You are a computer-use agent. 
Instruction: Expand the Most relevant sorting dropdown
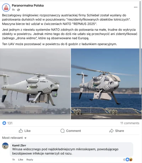pos(14,138)
